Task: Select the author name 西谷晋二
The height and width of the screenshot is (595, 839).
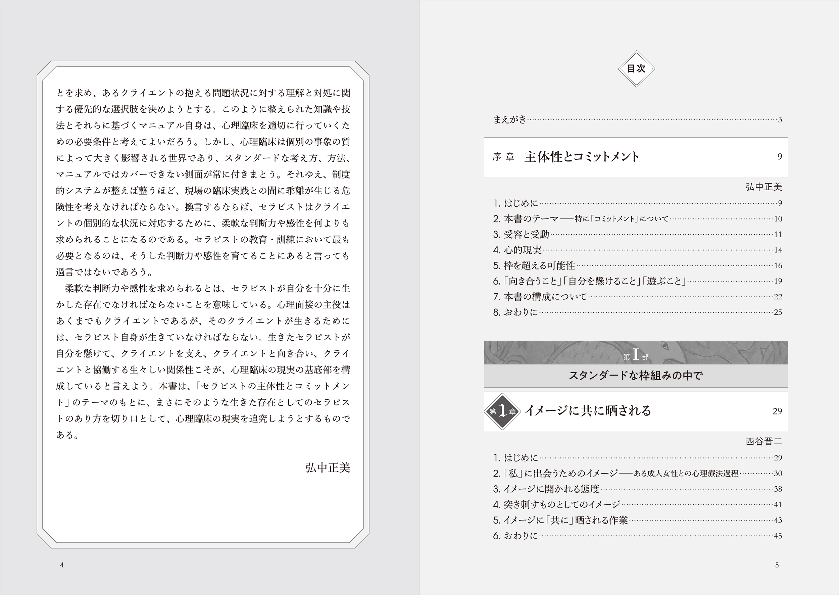Action: click(x=764, y=442)
